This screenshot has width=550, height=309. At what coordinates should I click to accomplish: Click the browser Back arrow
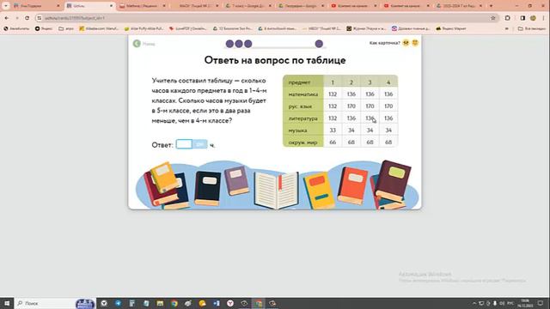tap(7, 18)
